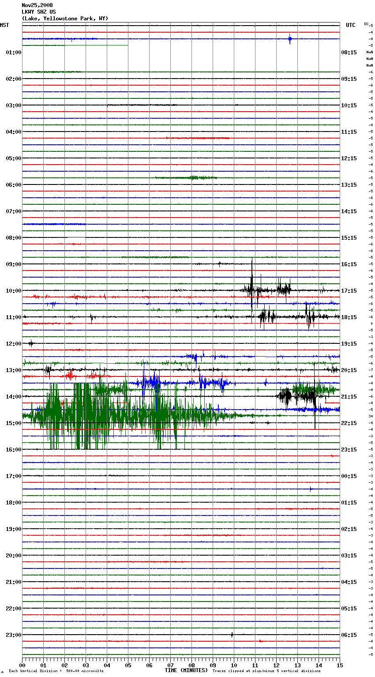Click minute 13 on the bottom time axis
This screenshot has width=375, height=677.
coord(297,665)
